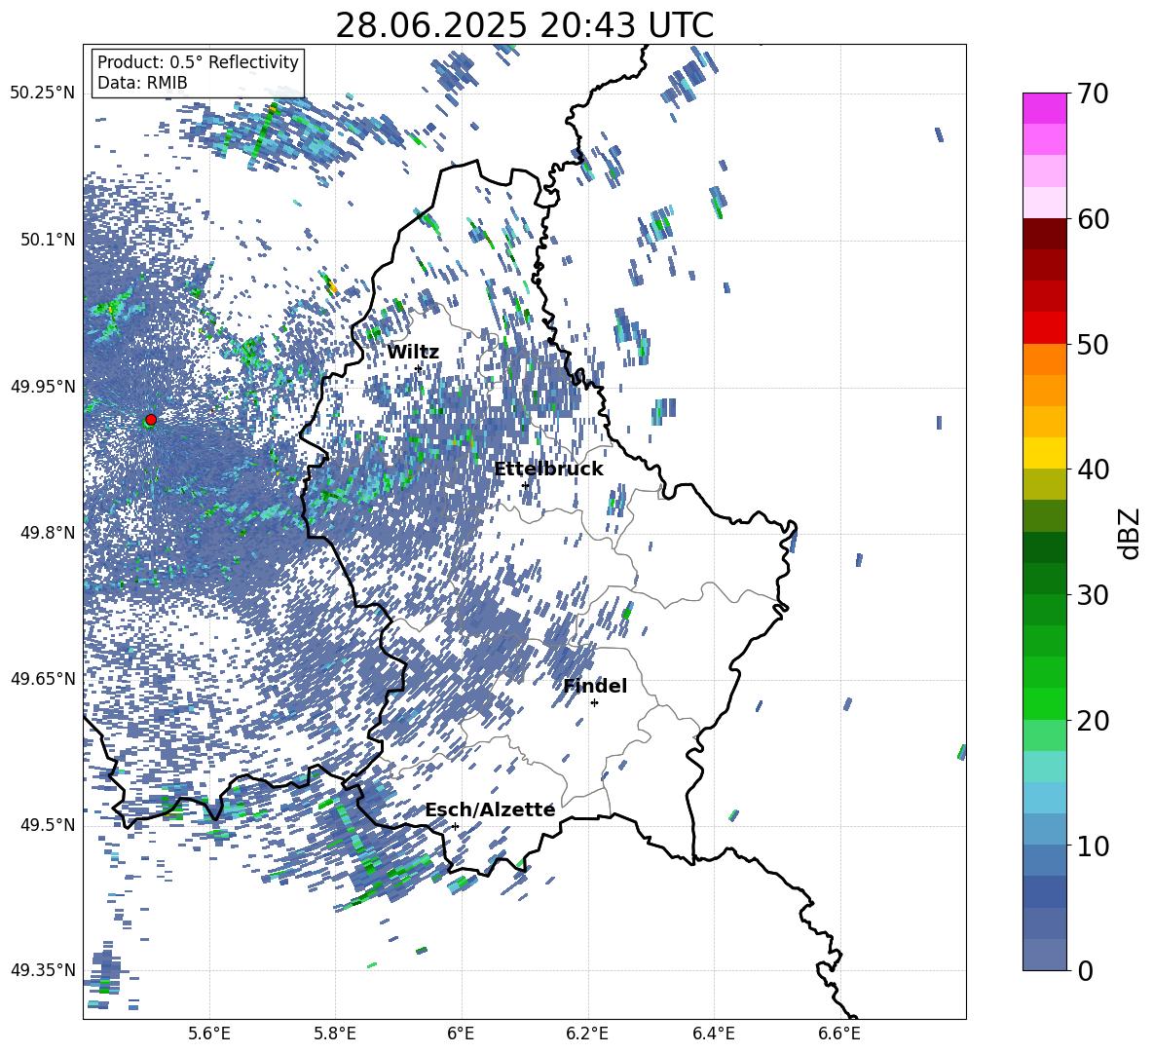Screen dimensions: 1153x1053
Task: Click the 70 tick label on colorbar
Action: tap(1093, 94)
